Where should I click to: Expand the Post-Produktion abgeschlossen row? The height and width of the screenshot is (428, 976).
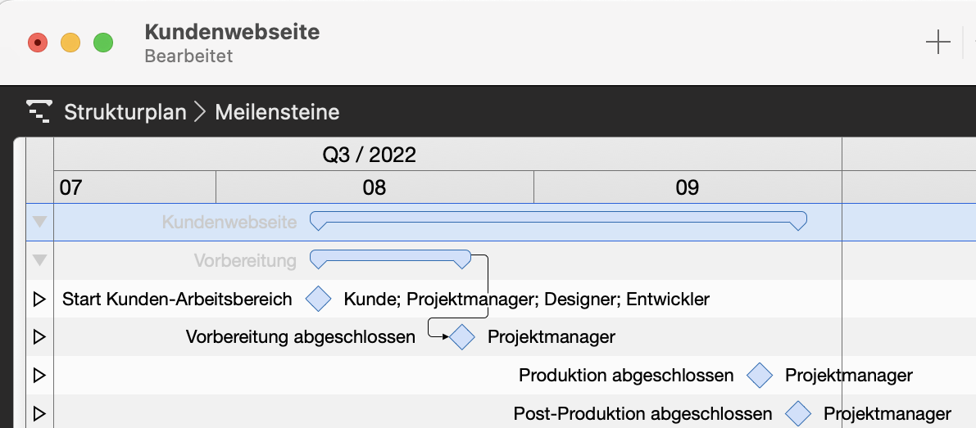pos(39,413)
